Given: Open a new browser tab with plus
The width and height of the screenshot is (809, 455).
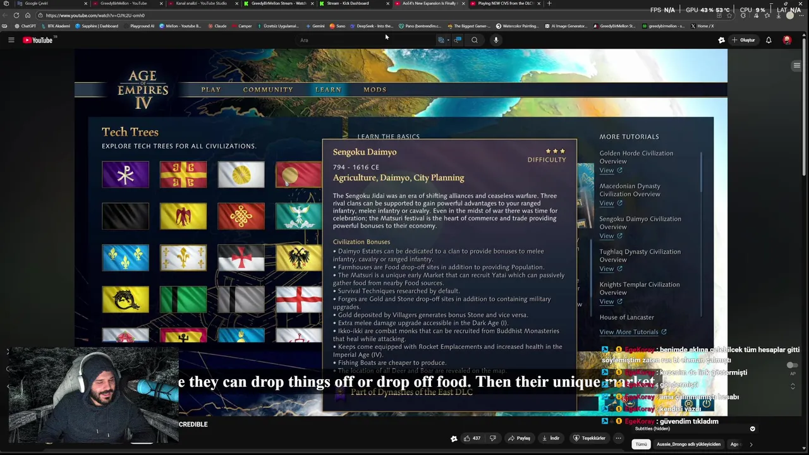Looking at the screenshot, I should 549,3.
